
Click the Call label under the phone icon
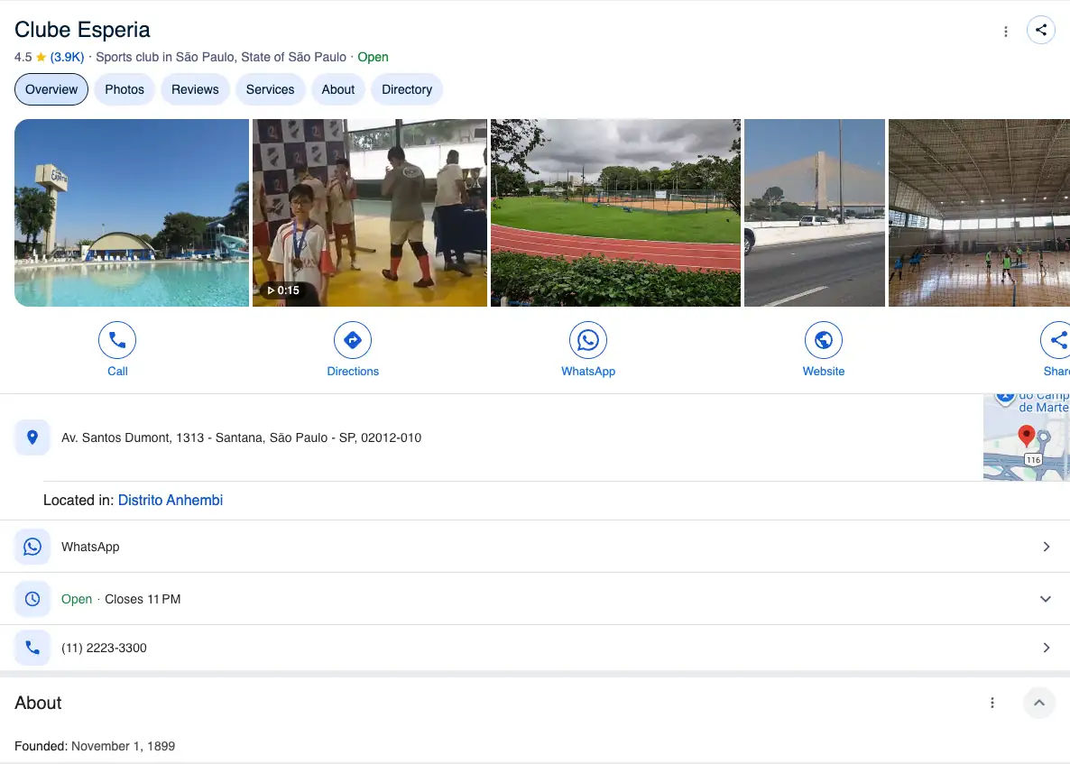click(117, 371)
